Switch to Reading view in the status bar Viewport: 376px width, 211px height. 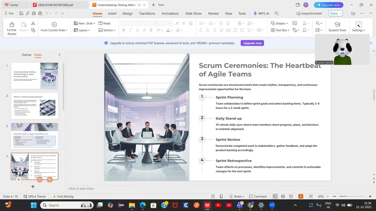291,196
